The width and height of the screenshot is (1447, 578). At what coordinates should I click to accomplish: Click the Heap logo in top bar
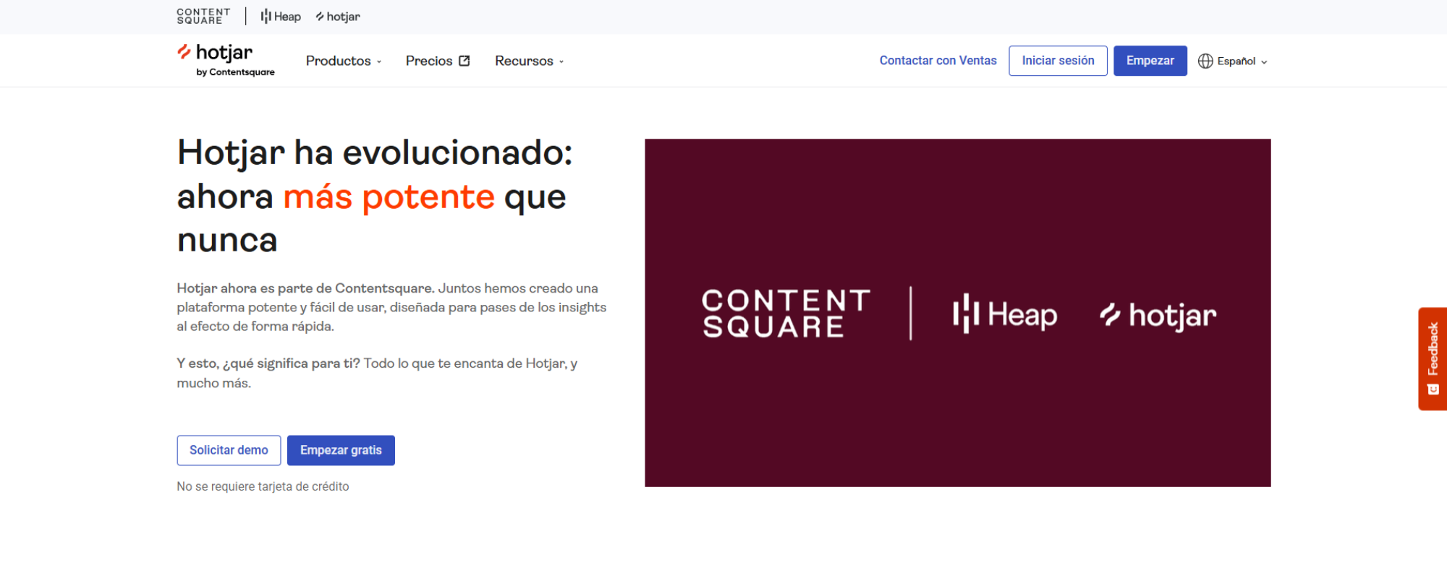[281, 17]
